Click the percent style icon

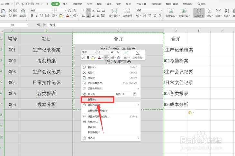(144, 15)
